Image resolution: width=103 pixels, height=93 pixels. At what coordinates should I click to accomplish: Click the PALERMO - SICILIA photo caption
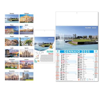coord(91,28)
